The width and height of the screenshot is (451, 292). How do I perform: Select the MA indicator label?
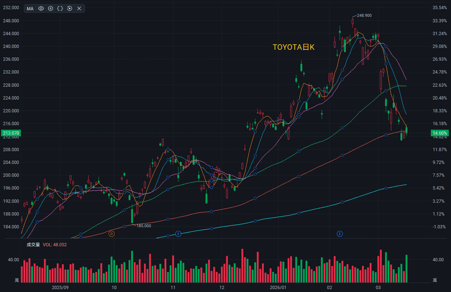pyautogui.click(x=30, y=9)
